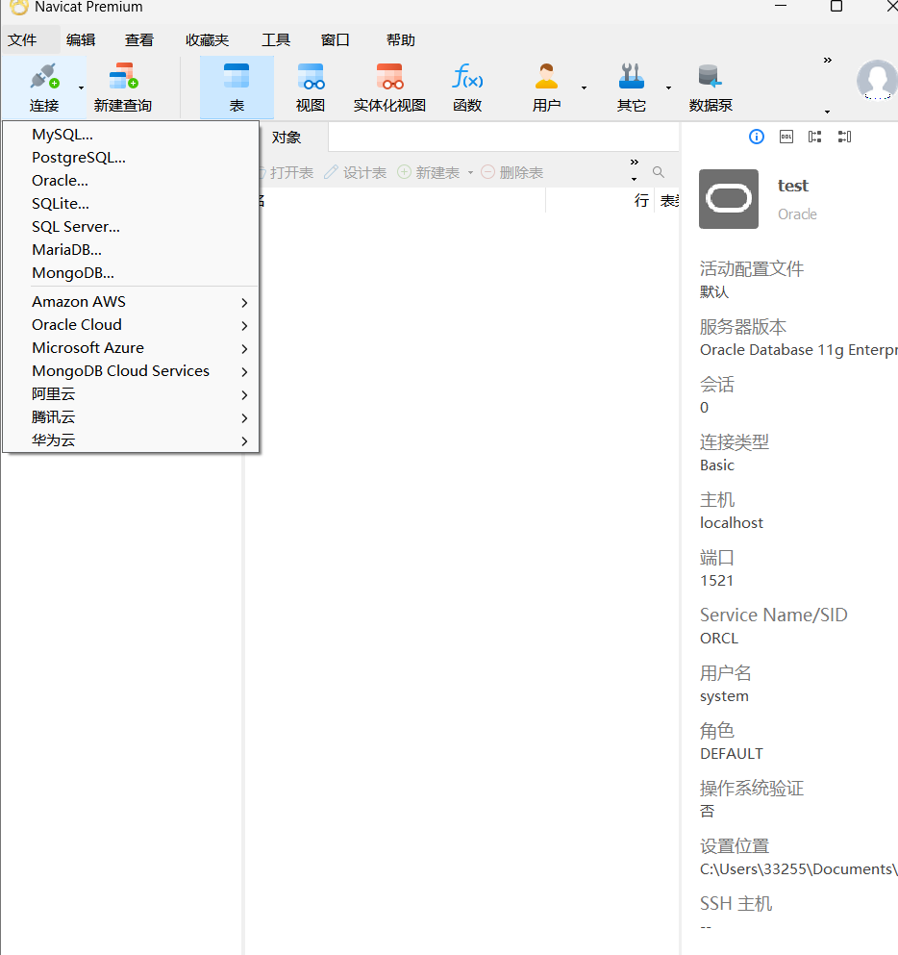Expand the 腾讯云 submenu
898x955 pixels.
[131, 417]
